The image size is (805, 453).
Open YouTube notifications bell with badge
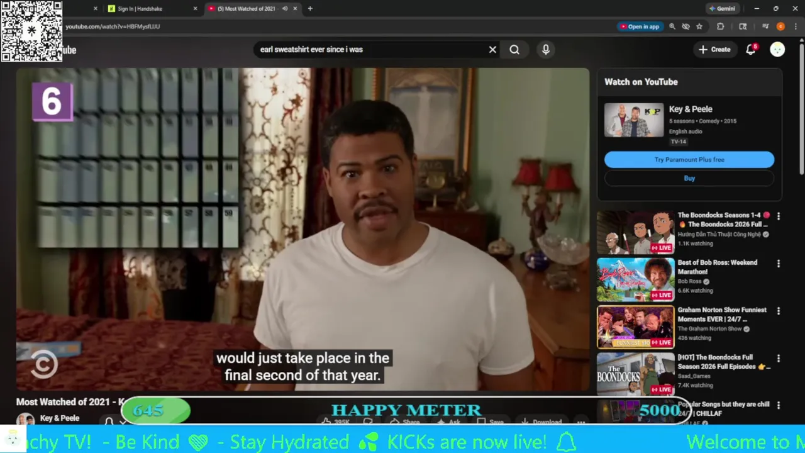click(x=751, y=49)
